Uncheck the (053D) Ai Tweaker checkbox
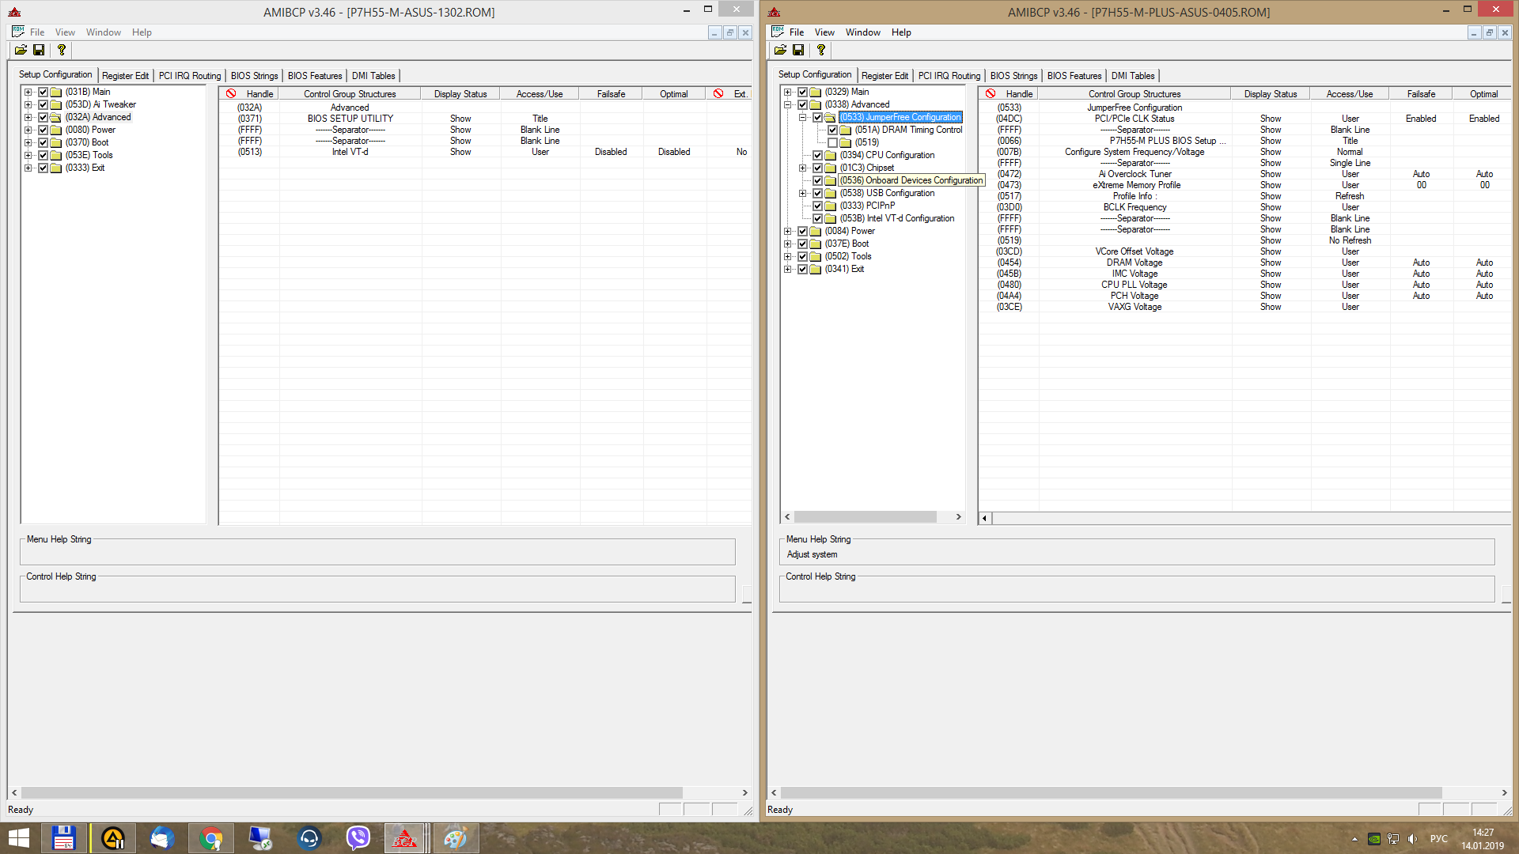Image resolution: width=1519 pixels, height=854 pixels. [44, 104]
